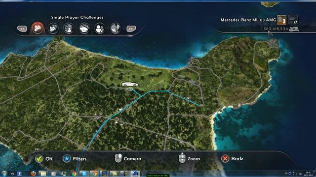Click the Single Player Challenges heading

coord(77,18)
